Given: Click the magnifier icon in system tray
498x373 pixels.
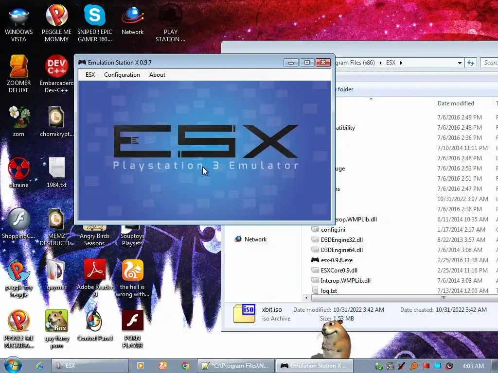Looking at the screenshot, I should coord(414,366).
